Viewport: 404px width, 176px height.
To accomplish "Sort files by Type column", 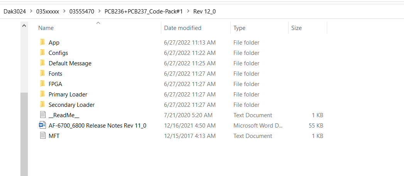I will click(x=239, y=28).
